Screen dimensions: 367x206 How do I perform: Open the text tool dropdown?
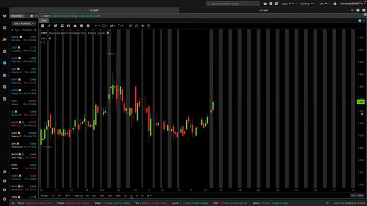coord(120,26)
